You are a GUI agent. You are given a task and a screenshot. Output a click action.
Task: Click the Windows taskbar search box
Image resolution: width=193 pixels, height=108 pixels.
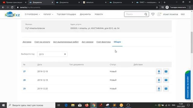[x=31, y=105]
